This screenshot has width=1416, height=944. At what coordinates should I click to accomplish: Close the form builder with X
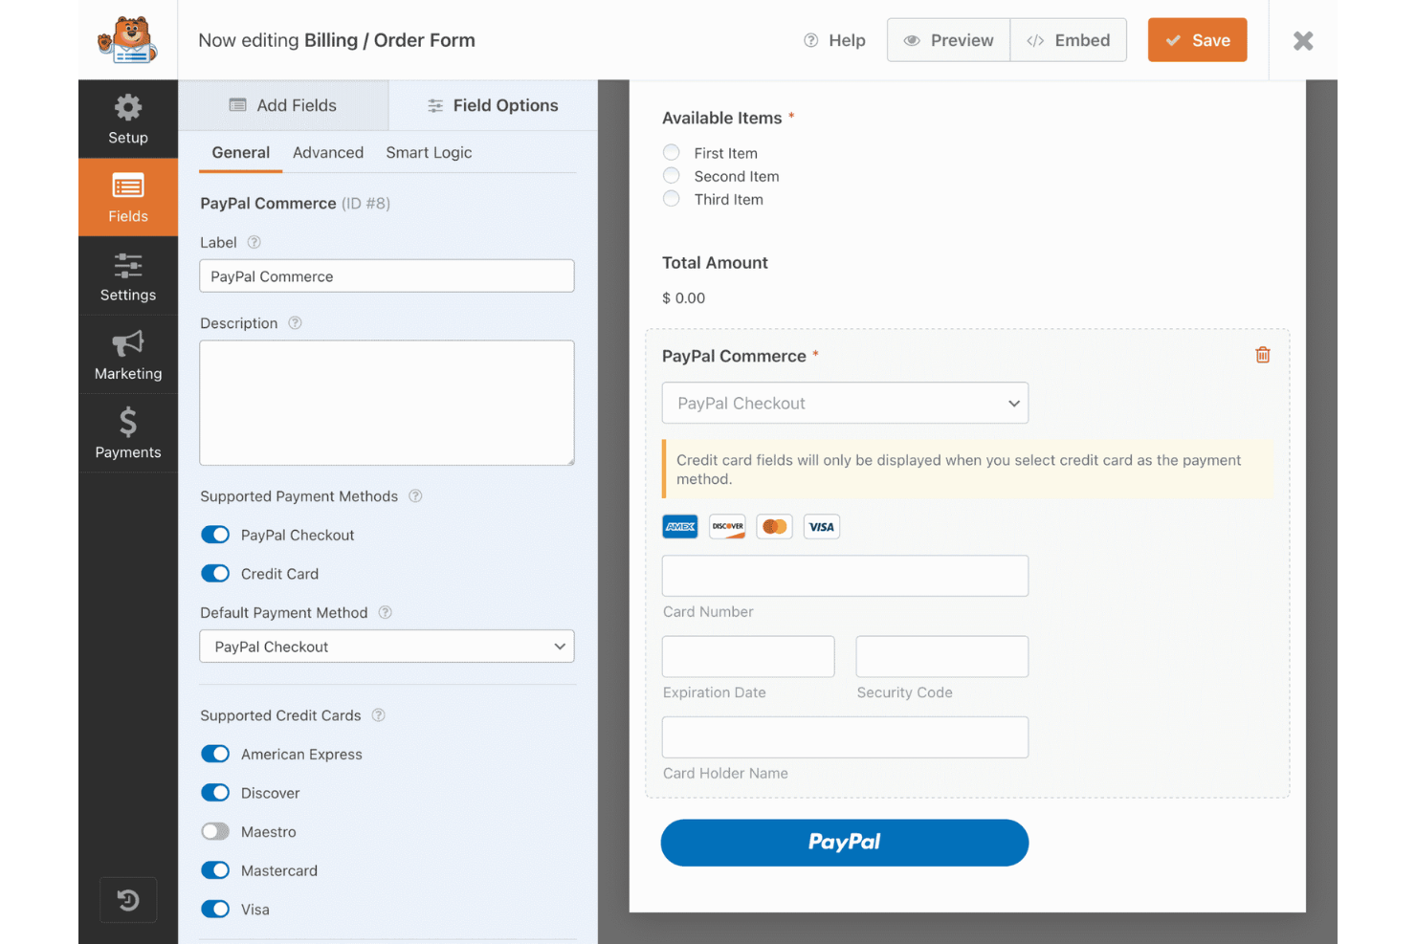click(1303, 40)
